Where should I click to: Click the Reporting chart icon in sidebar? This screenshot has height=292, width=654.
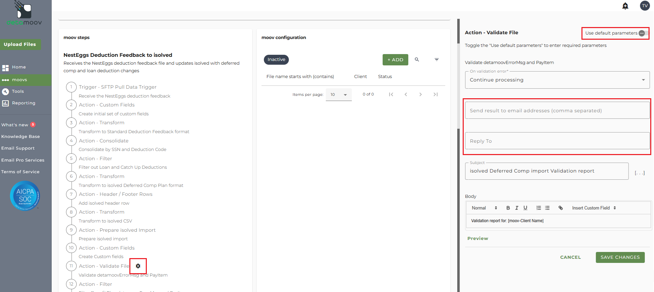5,103
